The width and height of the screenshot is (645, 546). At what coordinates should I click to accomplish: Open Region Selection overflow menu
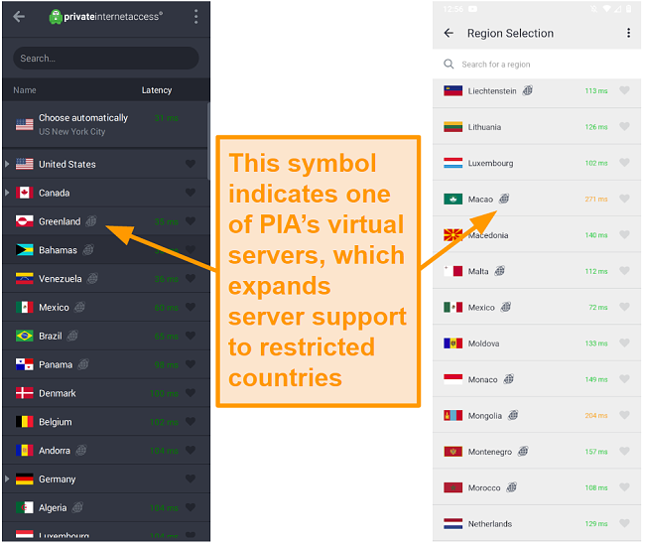[x=628, y=33]
